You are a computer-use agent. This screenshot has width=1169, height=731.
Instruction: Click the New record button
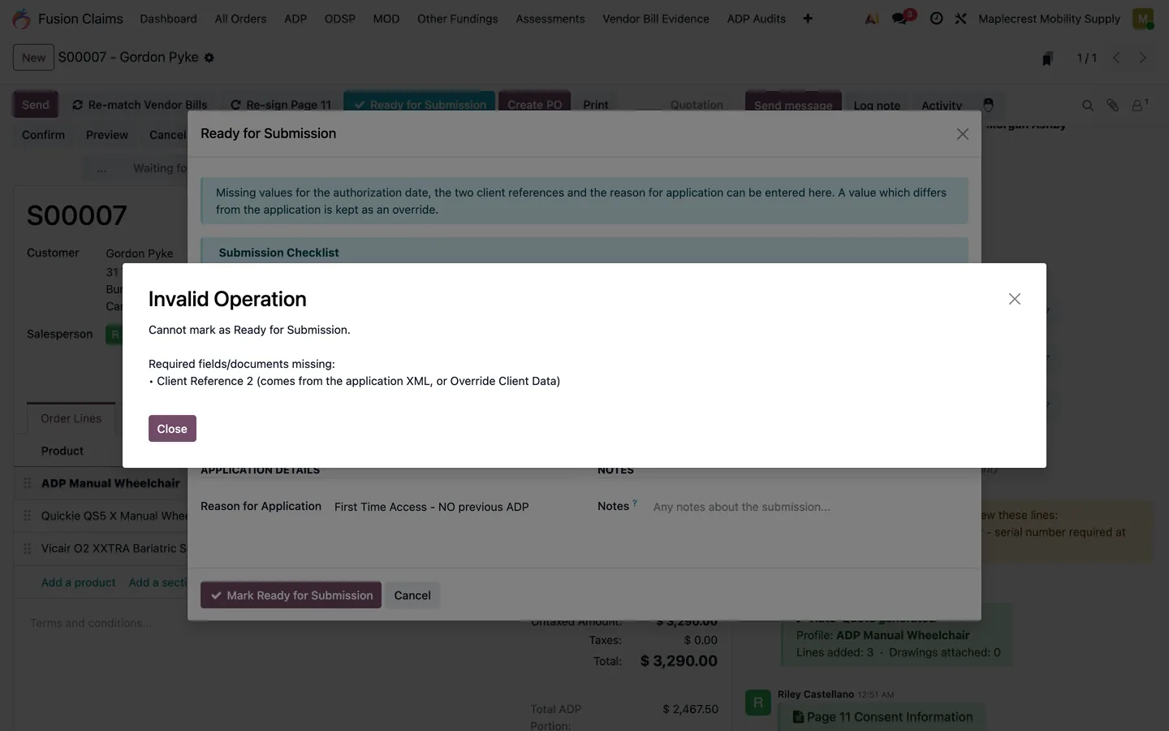(33, 58)
